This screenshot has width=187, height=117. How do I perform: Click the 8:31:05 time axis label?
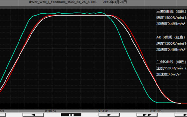coord(156,111)
